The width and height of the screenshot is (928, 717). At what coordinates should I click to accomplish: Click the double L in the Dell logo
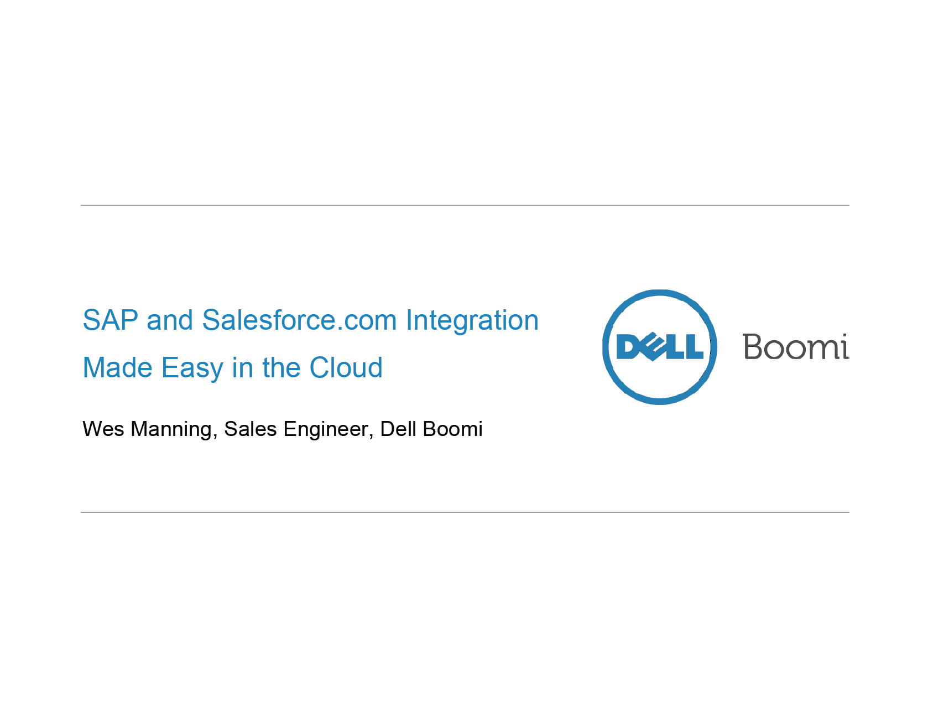pyautogui.click(x=684, y=347)
